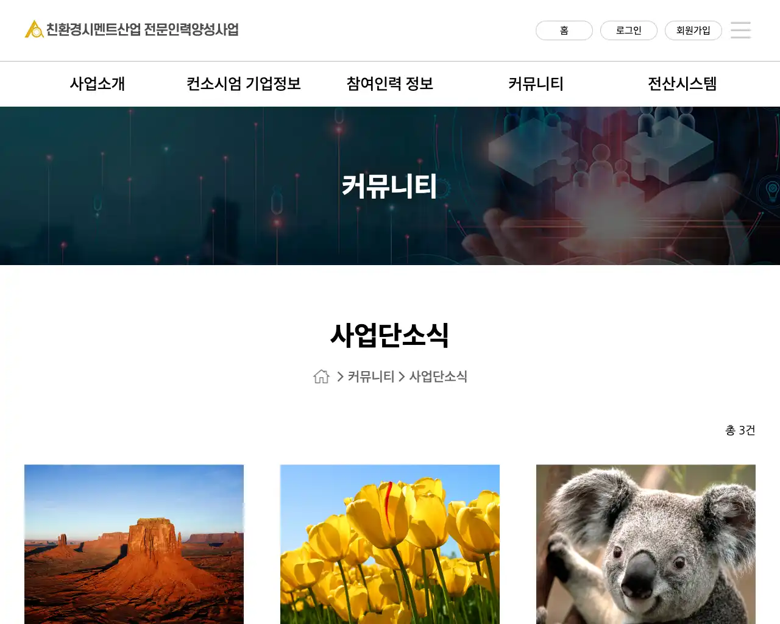Viewport: 780px width, 624px height.
Task: Go to the 전산시스템 menu
Action: (682, 83)
